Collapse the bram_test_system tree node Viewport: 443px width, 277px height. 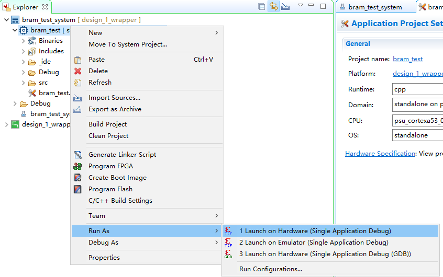[x=6, y=20]
